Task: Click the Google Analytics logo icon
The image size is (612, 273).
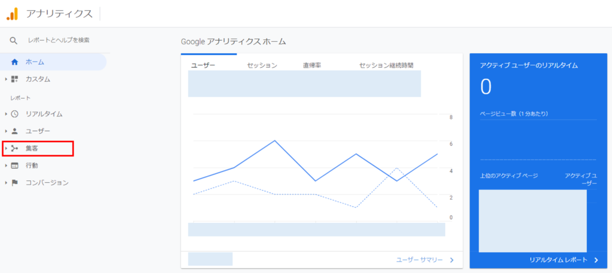Action: [12, 14]
